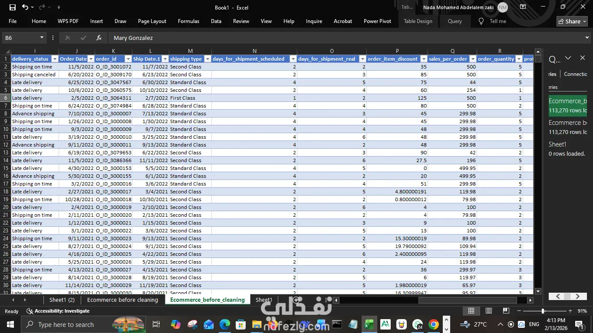Screen dimensions: 593x333
Task: Click the Name Box showing B6
Action: tap(21, 38)
